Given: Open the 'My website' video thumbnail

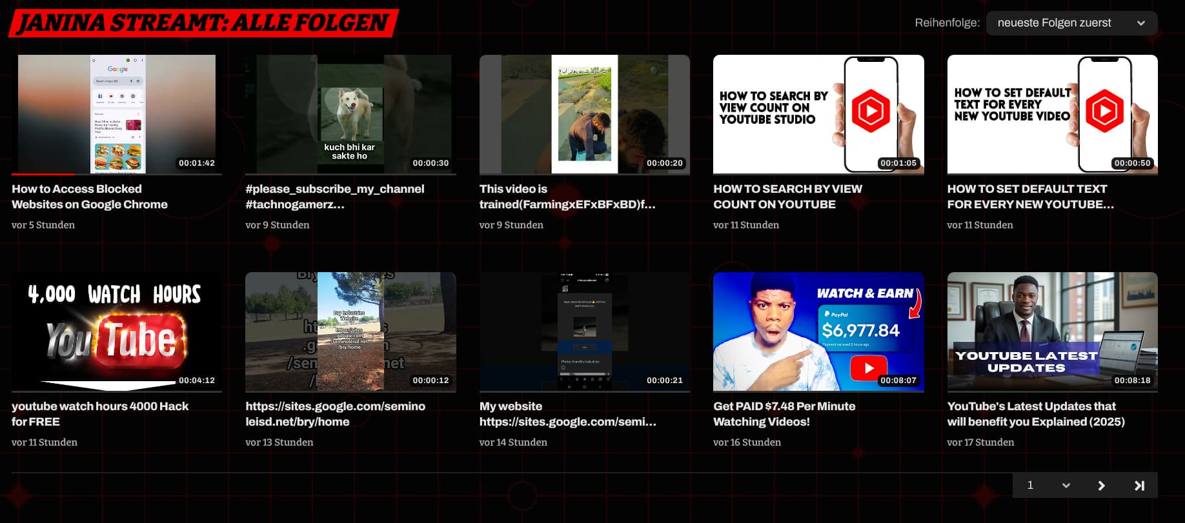Looking at the screenshot, I should (x=585, y=331).
